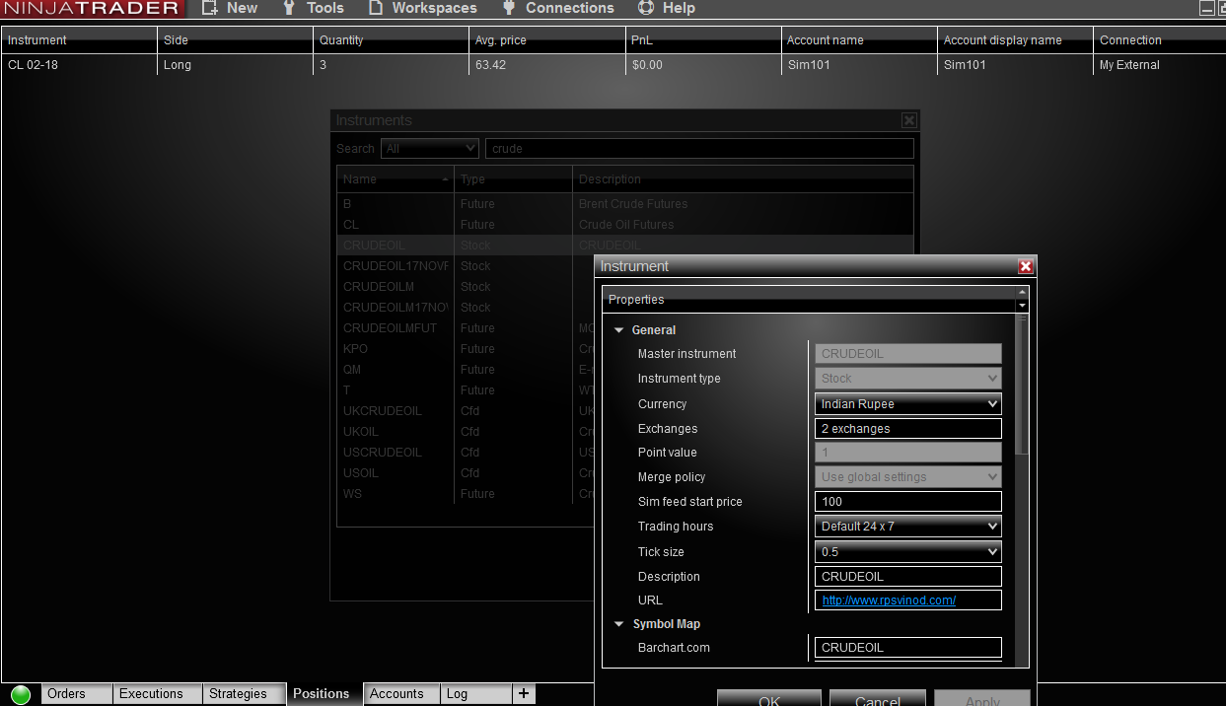
Task: Close the Instruments search window
Action: [909, 120]
